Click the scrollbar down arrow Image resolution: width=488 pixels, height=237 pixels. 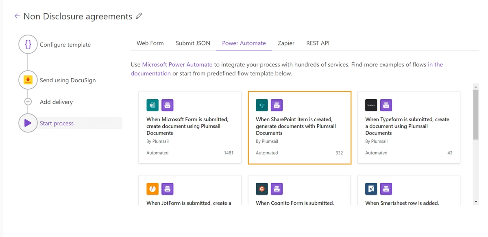tap(476, 202)
